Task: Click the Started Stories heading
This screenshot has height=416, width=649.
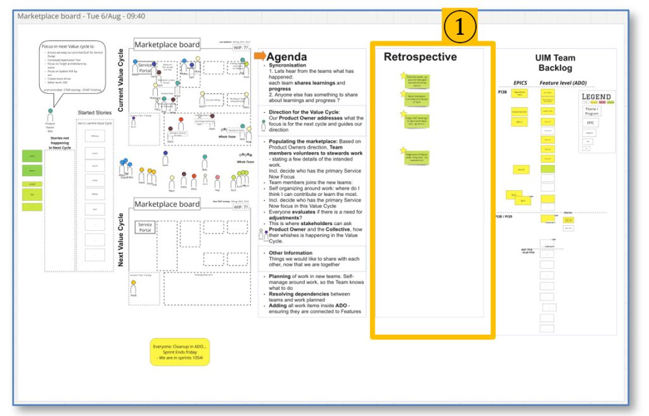Action: [94, 113]
